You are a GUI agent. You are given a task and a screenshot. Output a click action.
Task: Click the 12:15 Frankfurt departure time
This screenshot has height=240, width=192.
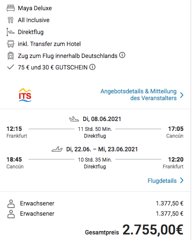click(x=14, y=129)
